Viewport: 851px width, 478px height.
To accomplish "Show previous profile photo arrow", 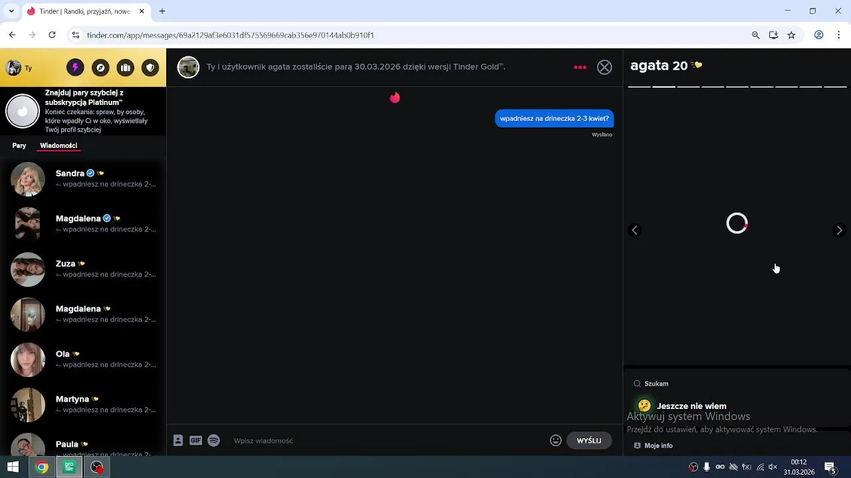I will coord(634,230).
